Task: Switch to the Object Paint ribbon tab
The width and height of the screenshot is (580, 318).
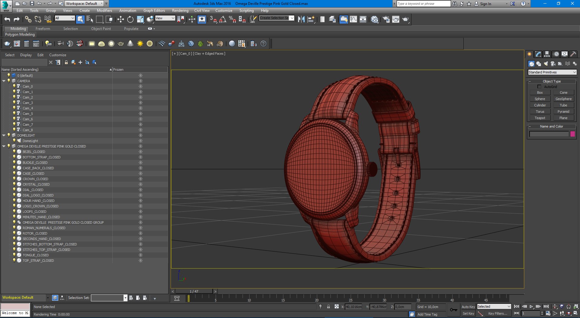Action: click(x=101, y=29)
